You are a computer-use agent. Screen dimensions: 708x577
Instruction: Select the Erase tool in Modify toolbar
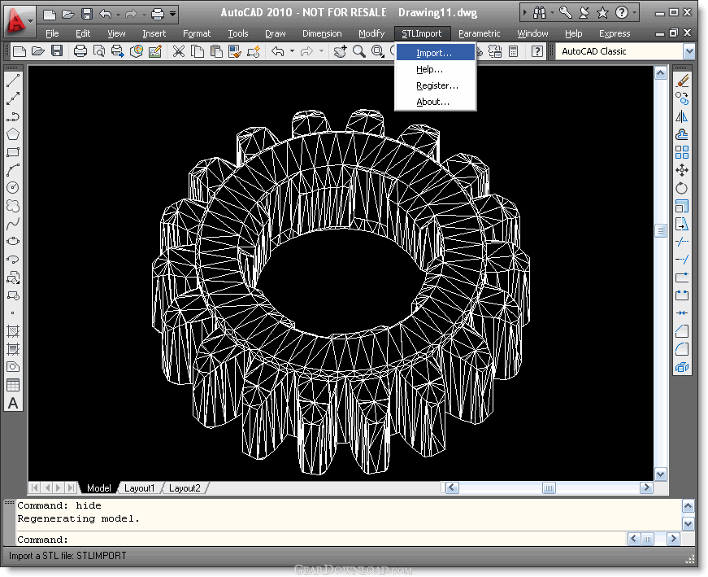click(x=682, y=81)
